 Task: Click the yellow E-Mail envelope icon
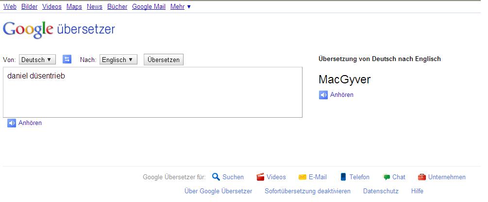[x=302, y=177]
